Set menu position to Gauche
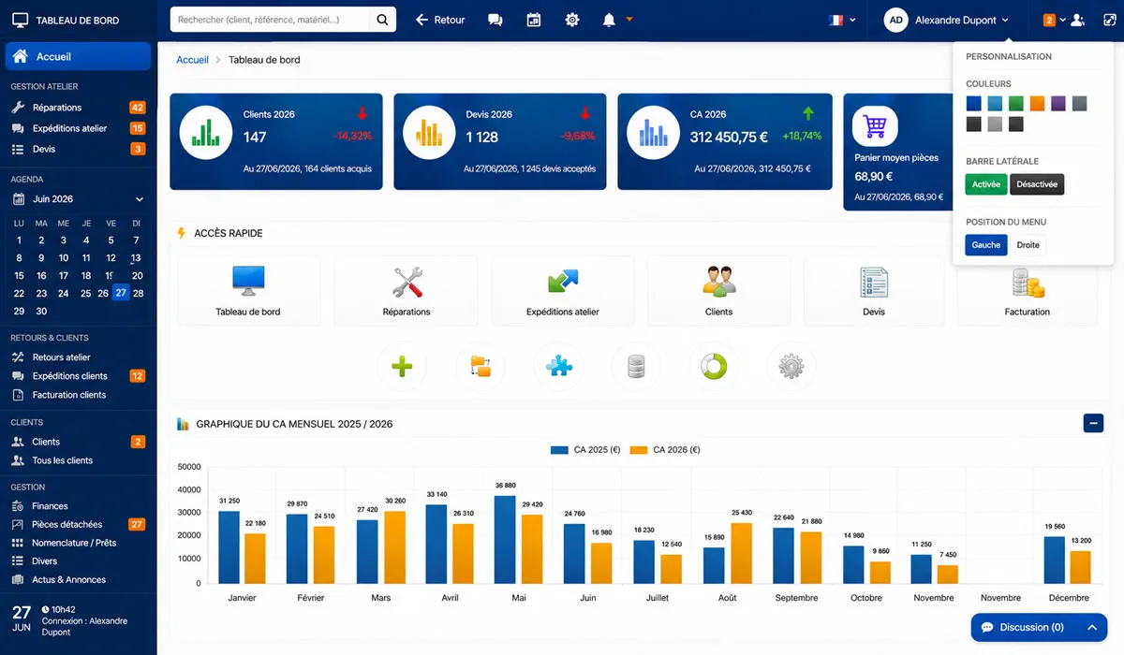Viewport: 1124px width, 655px height. (x=986, y=245)
